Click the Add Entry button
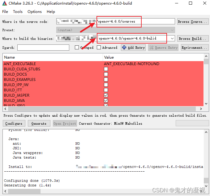The height and width of the screenshot is (196, 210). point(133,48)
